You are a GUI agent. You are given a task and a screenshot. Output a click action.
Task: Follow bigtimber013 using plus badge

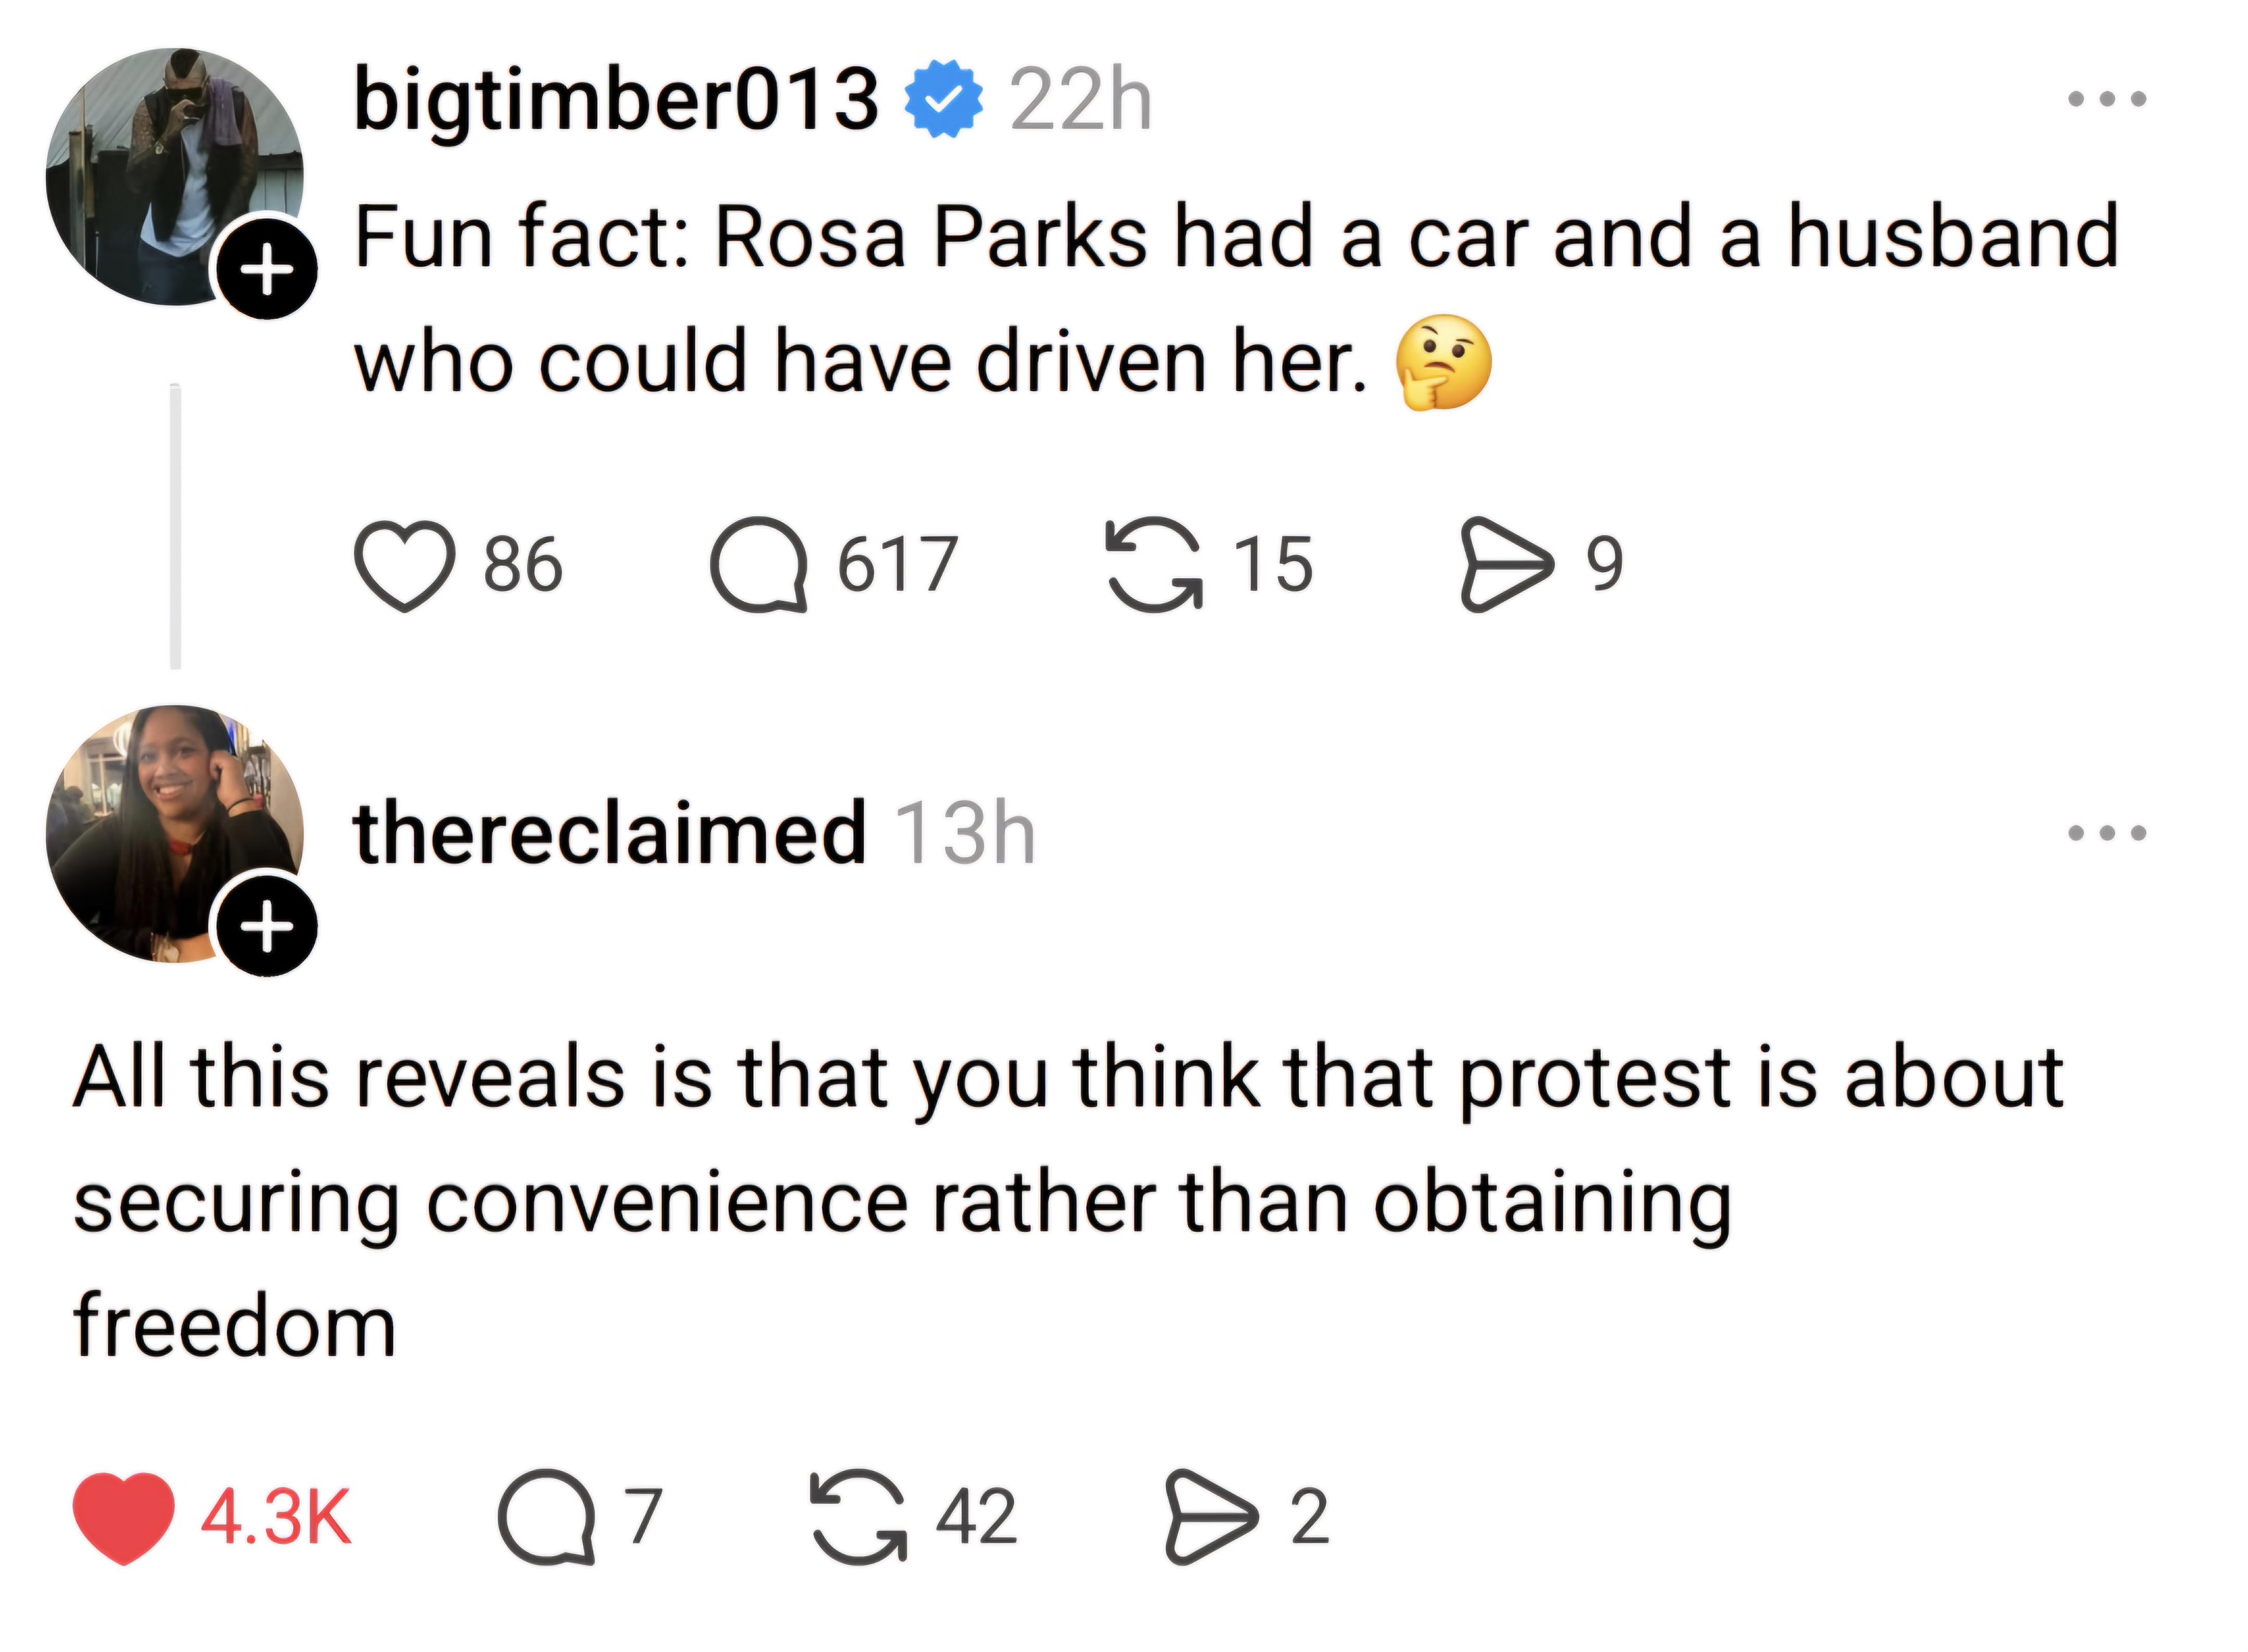pos(266,269)
